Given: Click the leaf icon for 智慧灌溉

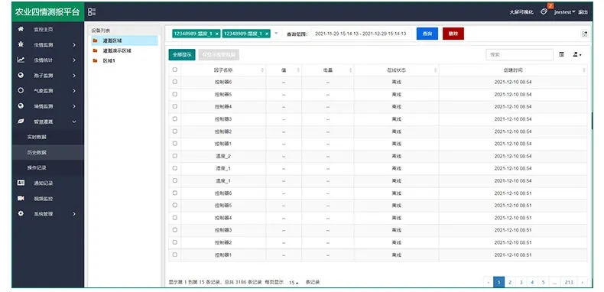Looking at the screenshot, I should [21, 122].
